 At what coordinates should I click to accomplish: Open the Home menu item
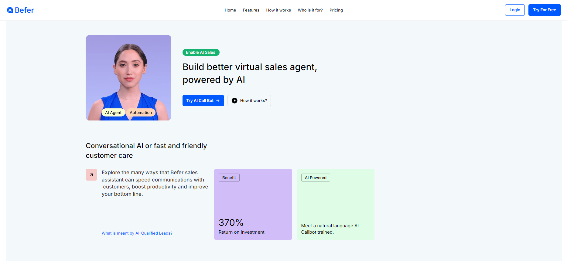[230, 10]
